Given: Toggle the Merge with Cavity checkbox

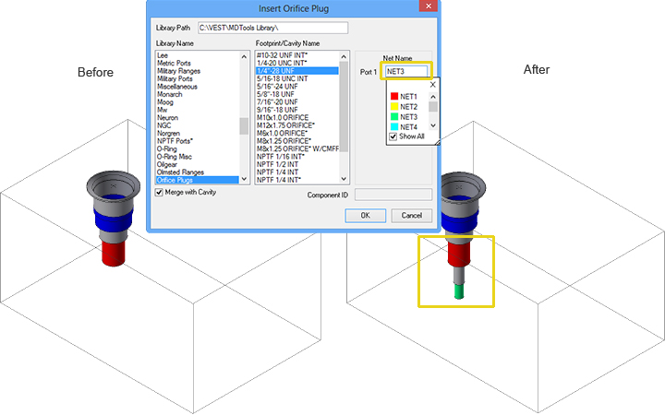Looking at the screenshot, I should (159, 193).
